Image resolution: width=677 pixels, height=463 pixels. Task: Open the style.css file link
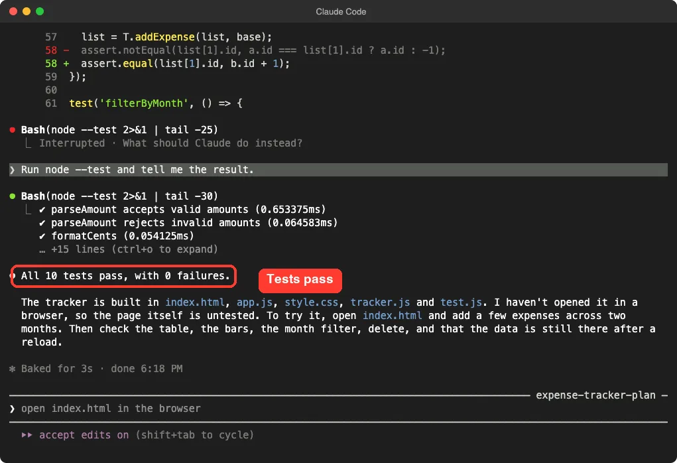click(311, 302)
